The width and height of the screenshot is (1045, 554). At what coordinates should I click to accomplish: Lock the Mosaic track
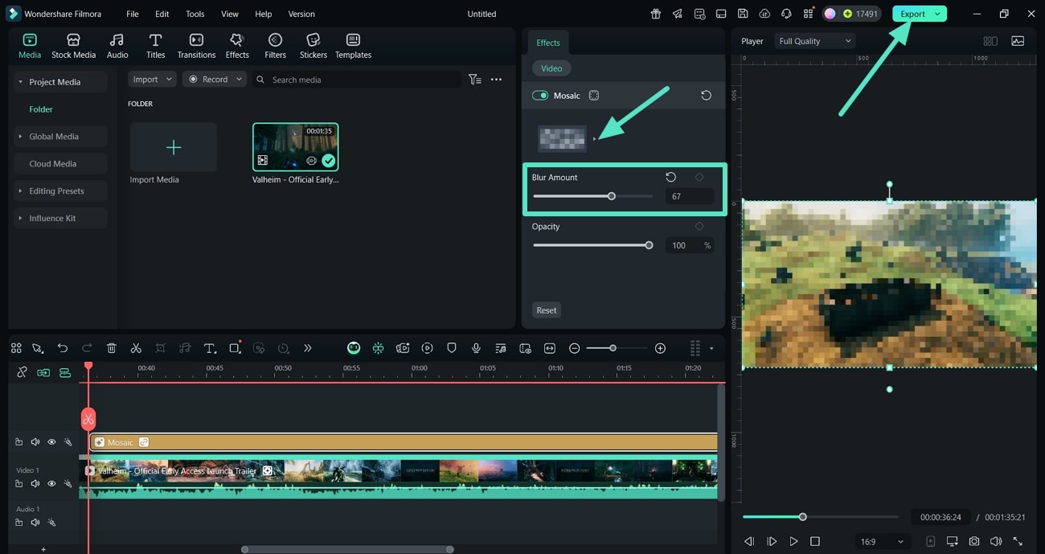pyautogui.click(x=18, y=442)
